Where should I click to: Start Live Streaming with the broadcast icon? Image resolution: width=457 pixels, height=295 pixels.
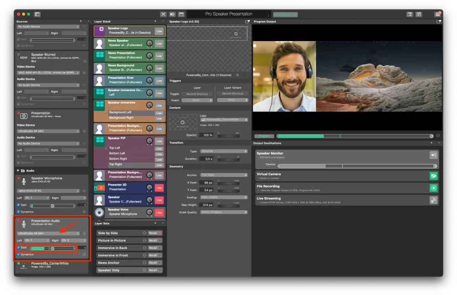433,200
